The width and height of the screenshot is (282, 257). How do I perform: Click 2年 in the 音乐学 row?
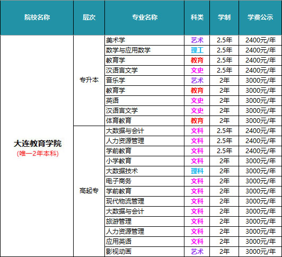click(224, 80)
